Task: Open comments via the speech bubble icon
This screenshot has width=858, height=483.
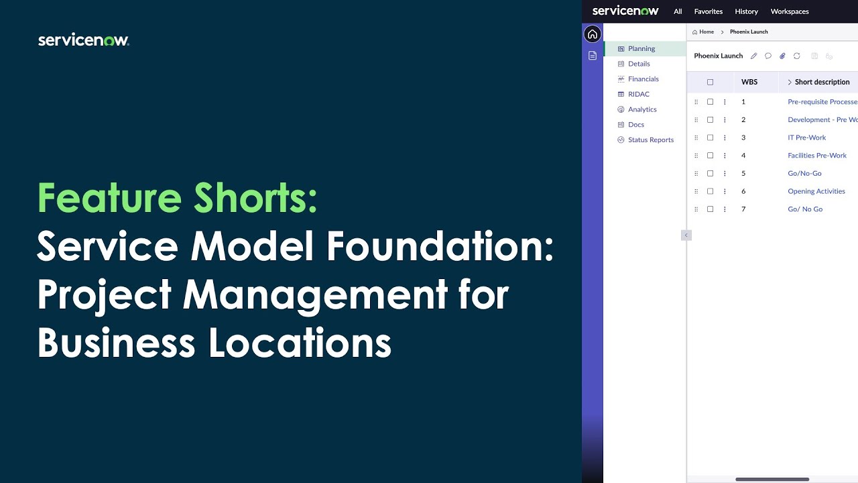Action: point(768,56)
